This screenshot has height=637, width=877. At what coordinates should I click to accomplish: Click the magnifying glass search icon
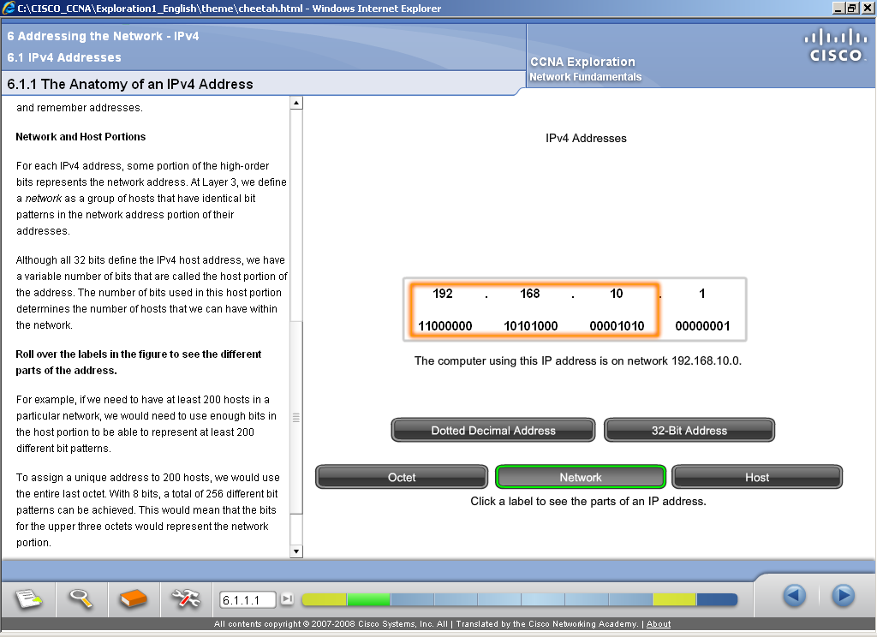[x=81, y=599]
